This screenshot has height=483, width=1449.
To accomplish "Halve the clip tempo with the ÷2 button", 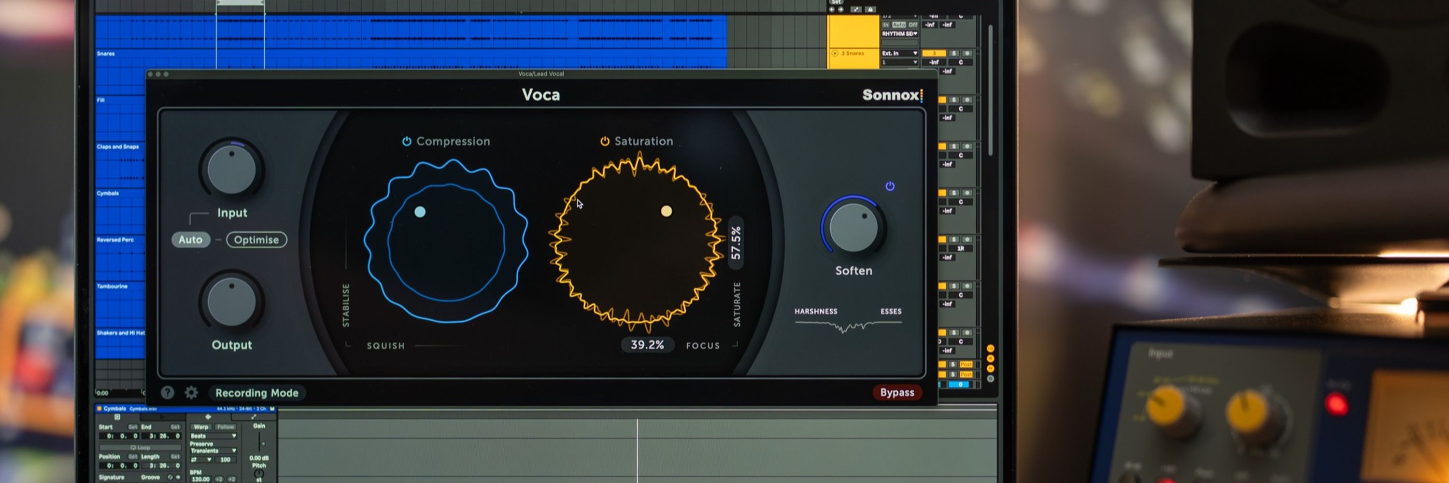I will (x=219, y=479).
